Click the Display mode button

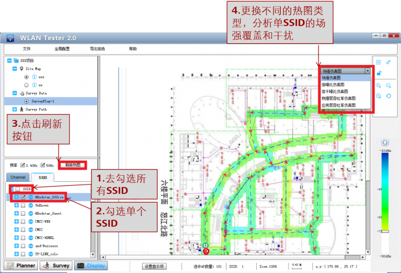click(91, 266)
